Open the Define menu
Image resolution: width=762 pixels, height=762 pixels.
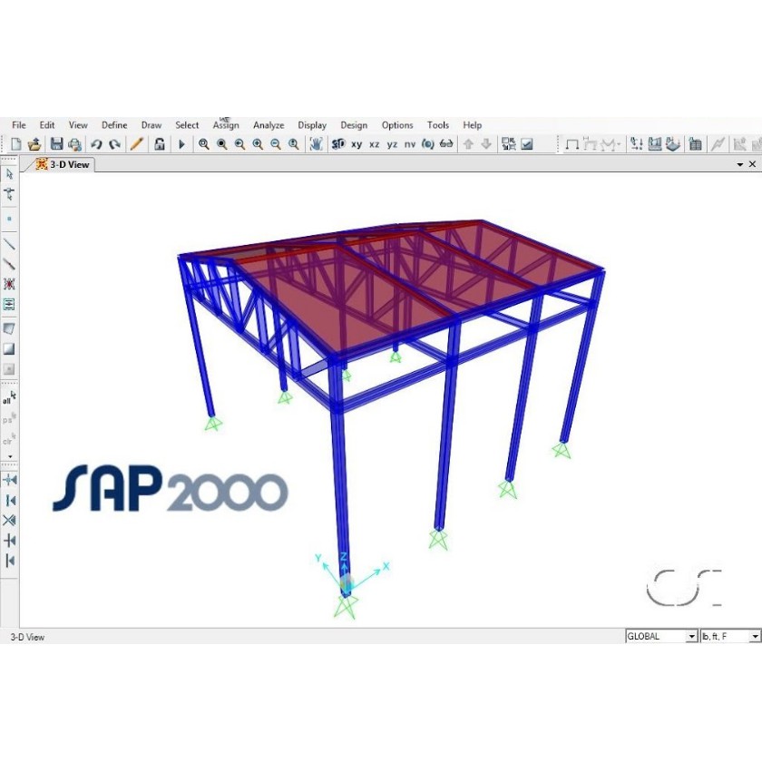(x=114, y=125)
